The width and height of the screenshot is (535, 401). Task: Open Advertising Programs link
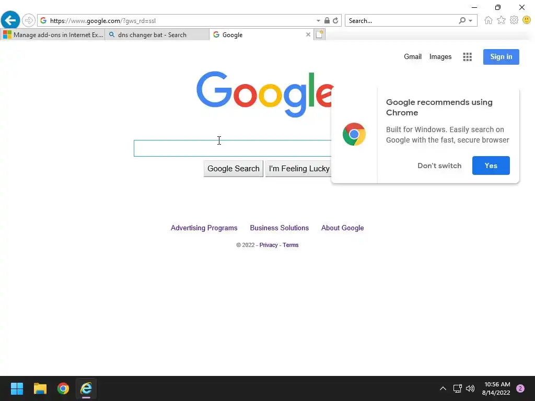(x=204, y=228)
